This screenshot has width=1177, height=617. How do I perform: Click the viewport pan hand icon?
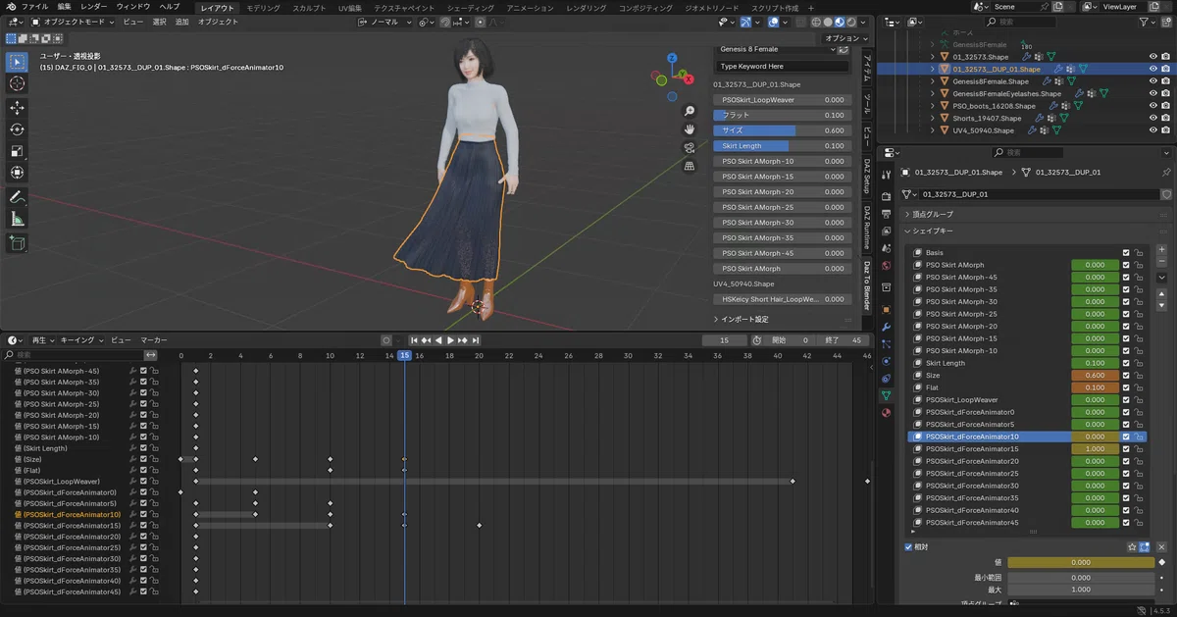tap(690, 129)
